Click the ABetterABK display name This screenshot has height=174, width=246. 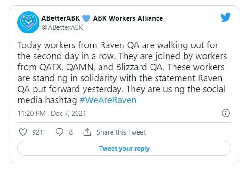(x=61, y=18)
